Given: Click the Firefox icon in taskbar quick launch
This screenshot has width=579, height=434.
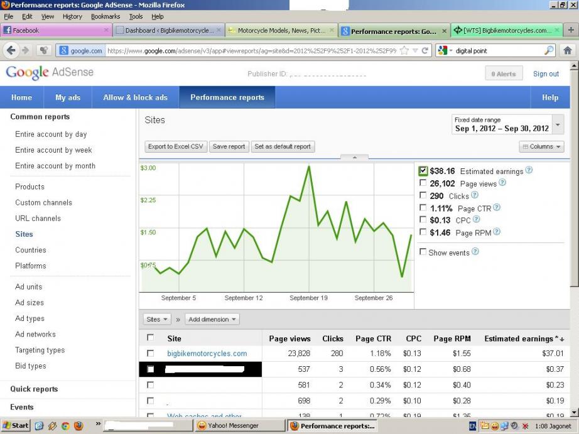Looking at the screenshot, I should coord(78,426).
